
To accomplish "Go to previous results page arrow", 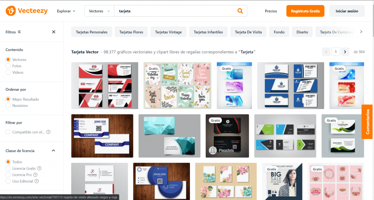I will (x=327, y=52).
